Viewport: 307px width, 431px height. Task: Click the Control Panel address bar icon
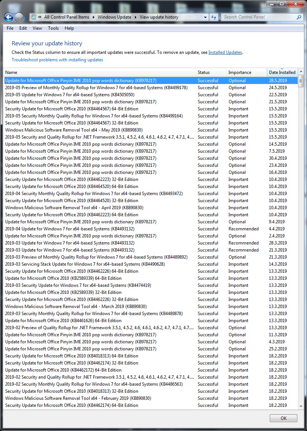[x=33, y=17]
